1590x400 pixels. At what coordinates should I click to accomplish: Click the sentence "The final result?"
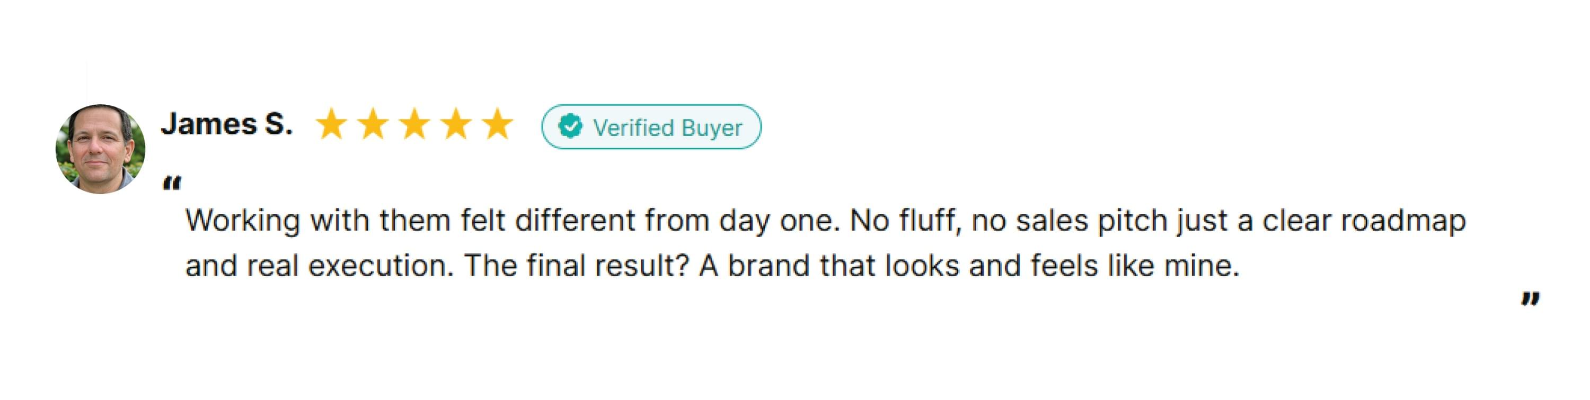pos(577,266)
